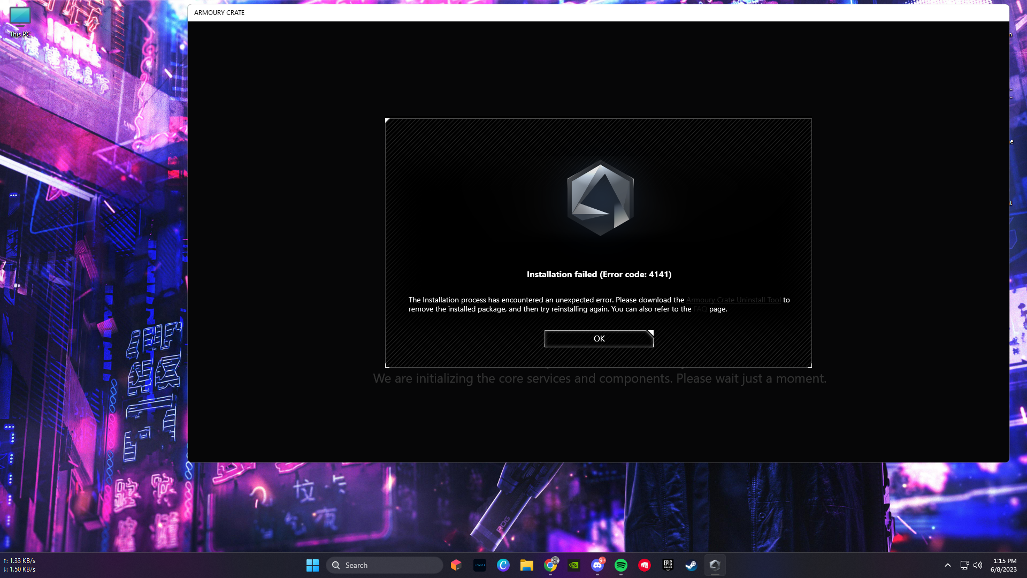
Task: Open Steam from the taskbar
Action: (x=691, y=565)
